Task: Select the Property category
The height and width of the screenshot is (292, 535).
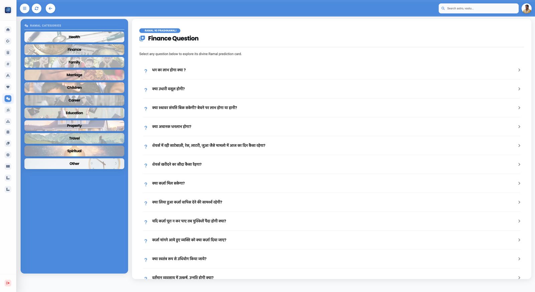Action: (74, 126)
